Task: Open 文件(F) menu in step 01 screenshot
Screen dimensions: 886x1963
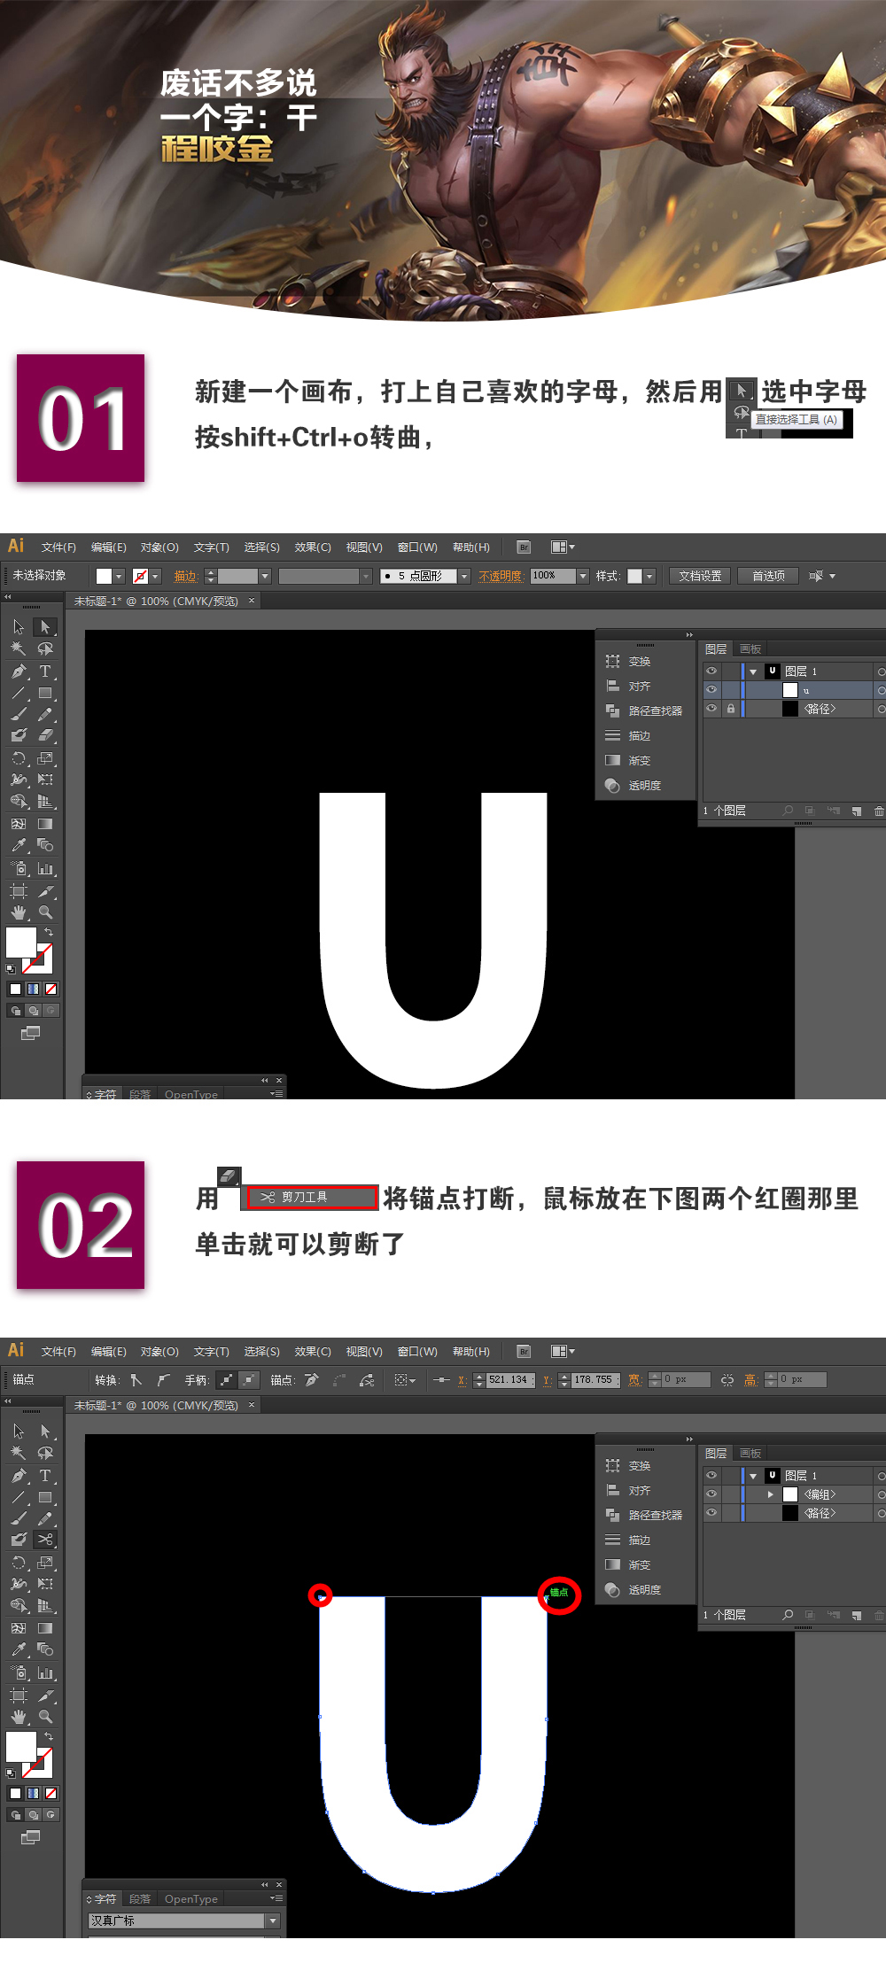Action: [x=58, y=547]
